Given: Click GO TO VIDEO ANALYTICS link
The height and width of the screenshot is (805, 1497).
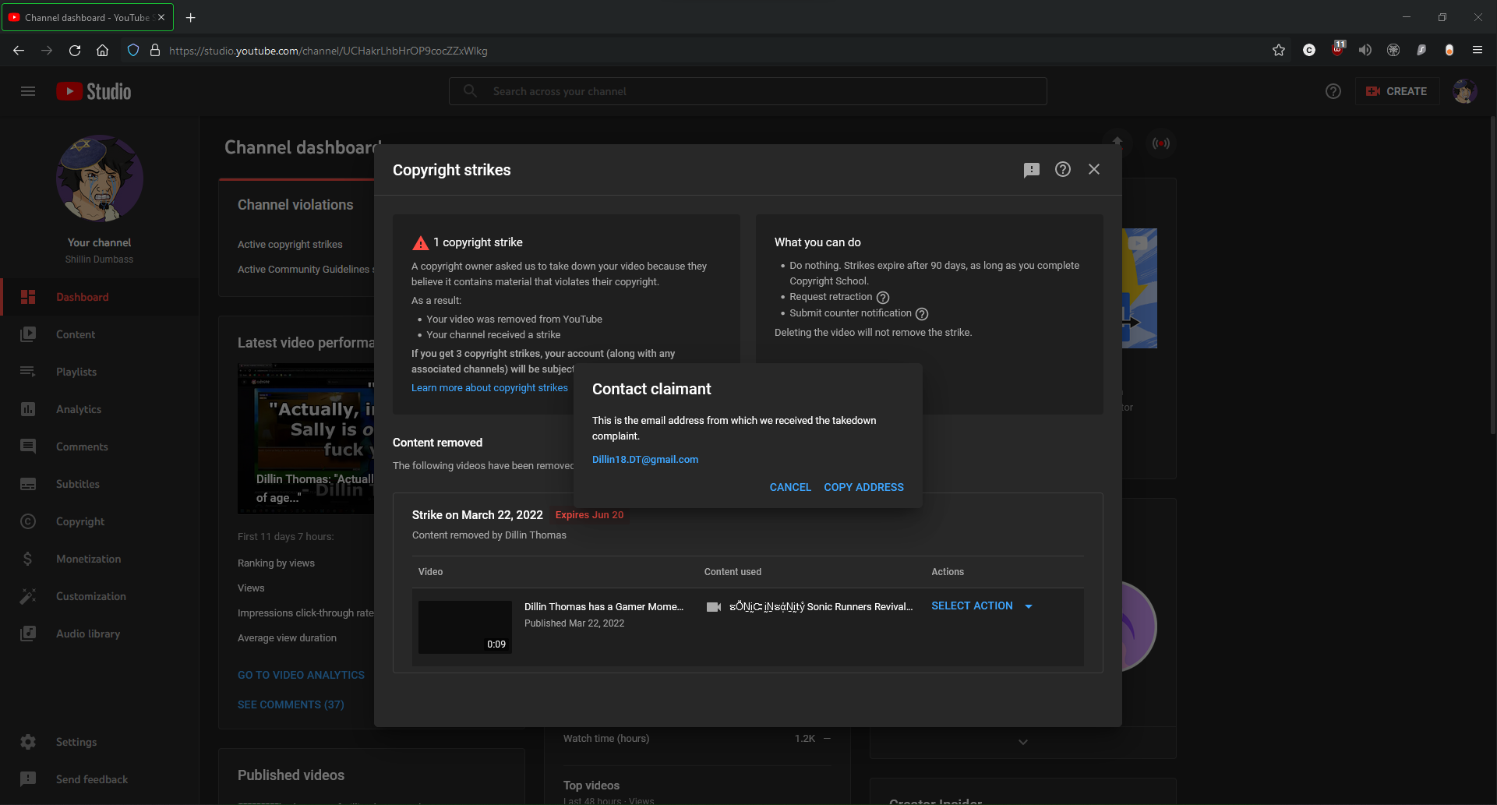Looking at the screenshot, I should [301, 675].
